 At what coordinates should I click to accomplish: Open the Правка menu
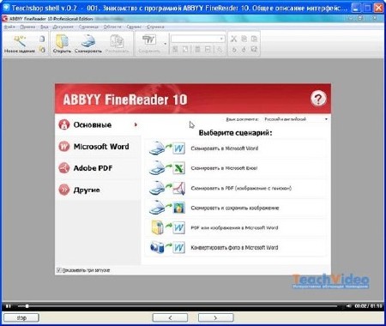tap(27, 27)
